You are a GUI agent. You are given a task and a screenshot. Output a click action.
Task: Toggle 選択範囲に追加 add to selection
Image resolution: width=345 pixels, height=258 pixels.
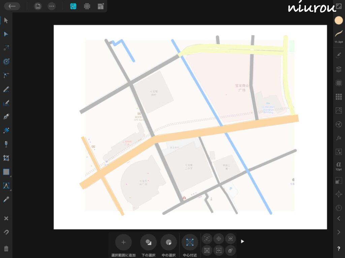(x=123, y=242)
